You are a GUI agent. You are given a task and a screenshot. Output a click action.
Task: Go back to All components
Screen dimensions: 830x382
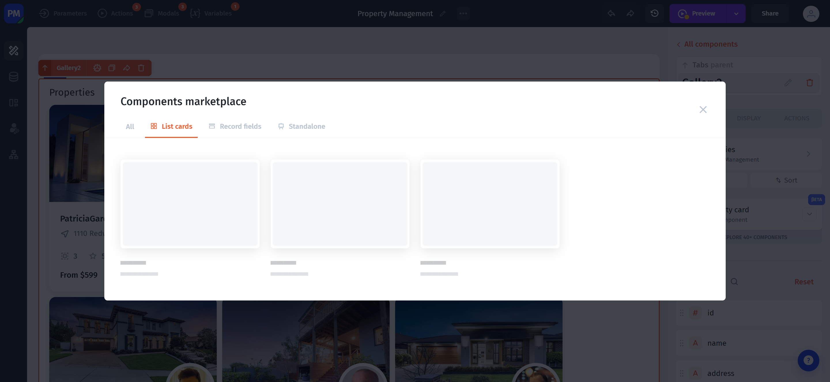coord(707,44)
